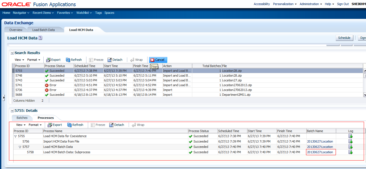Open the log for process 5758
The image size is (366, 169).
(351, 152)
